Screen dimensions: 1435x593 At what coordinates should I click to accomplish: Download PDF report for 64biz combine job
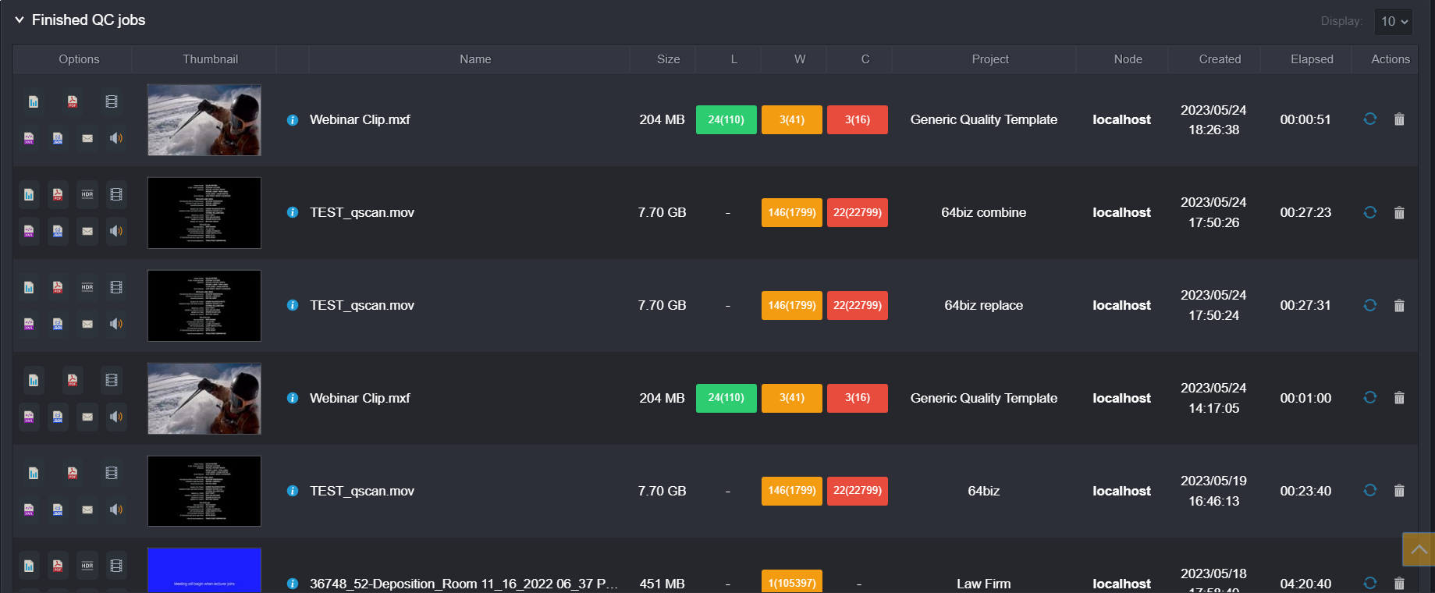(x=58, y=194)
